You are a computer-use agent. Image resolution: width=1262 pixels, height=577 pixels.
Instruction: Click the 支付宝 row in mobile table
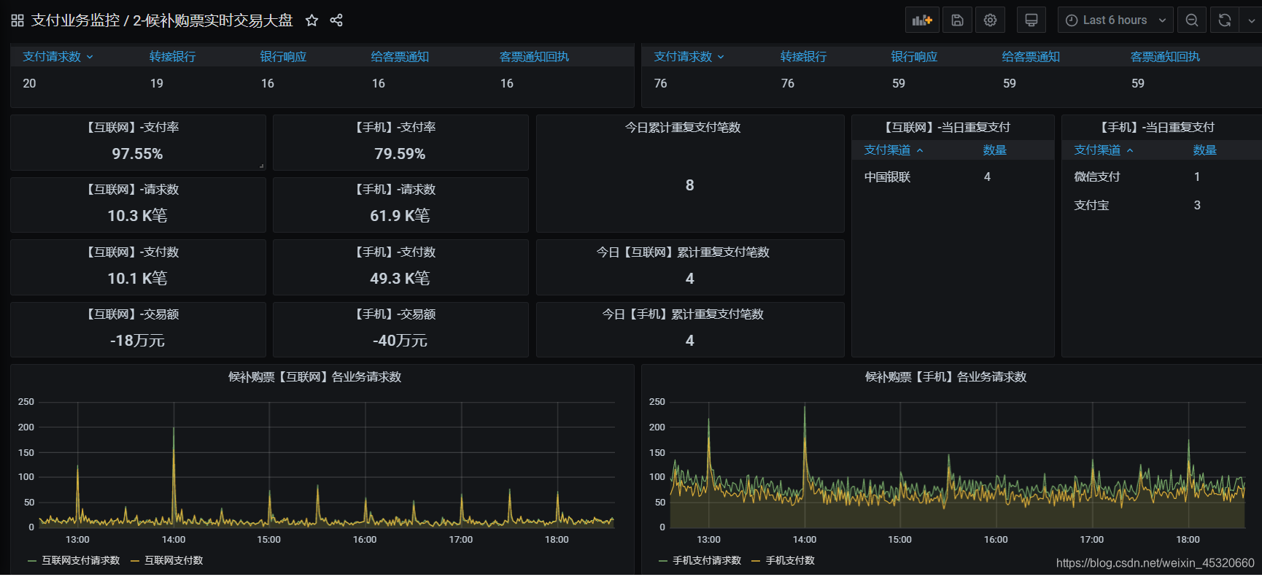tap(1163, 206)
